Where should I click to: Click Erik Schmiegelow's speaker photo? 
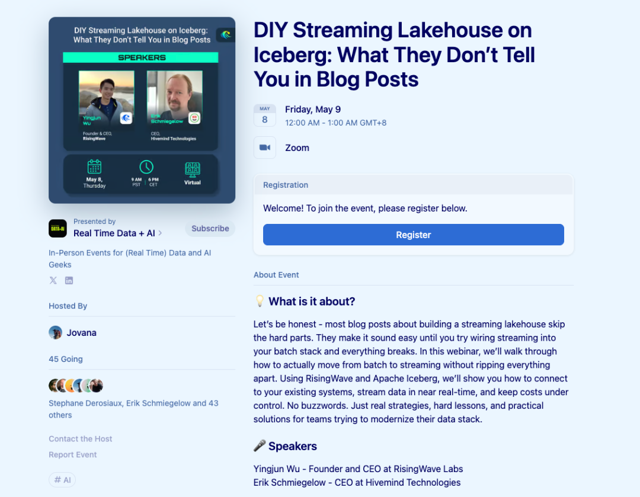coord(175,98)
